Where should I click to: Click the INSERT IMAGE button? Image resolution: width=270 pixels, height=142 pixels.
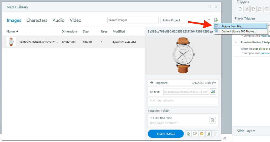click(166, 134)
